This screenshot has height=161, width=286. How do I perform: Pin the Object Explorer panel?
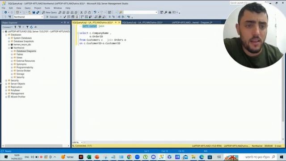pyautogui.click(x=65, y=23)
